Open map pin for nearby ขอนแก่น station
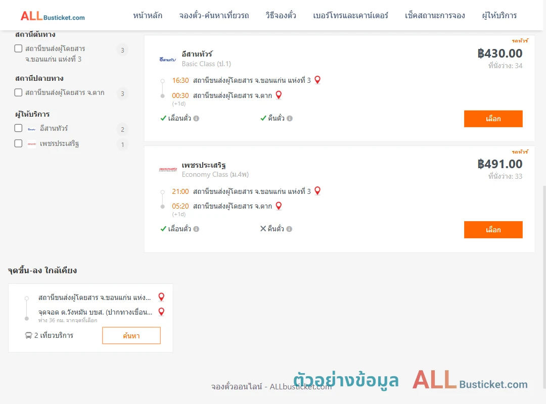The height and width of the screenshot is (404, 546). click(x=161, y=297)
